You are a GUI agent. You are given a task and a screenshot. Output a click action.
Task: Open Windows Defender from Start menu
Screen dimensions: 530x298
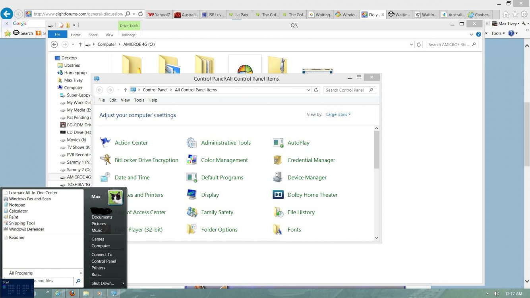pyautogui.click(x=27, y=229)
